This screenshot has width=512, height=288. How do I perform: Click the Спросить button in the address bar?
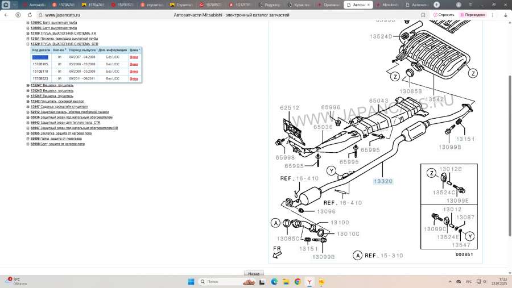tap(444, 15)
